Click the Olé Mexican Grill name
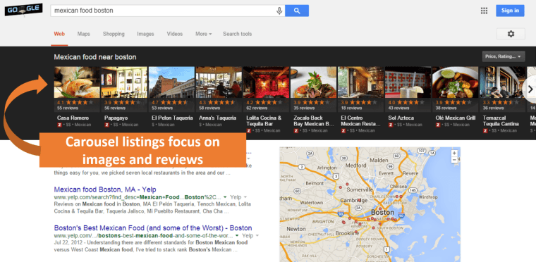The image size is (536, 262). click(x=456, y=118)
